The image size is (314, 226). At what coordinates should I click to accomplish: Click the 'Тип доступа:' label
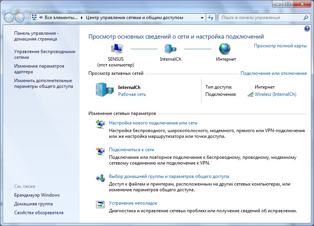coord(219,87)
